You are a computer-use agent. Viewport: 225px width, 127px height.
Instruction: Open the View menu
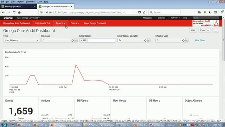13,2
